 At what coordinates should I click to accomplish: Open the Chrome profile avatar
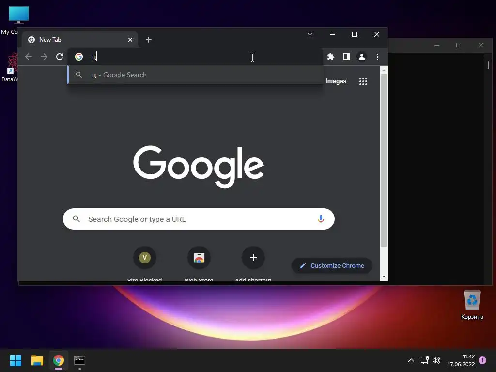361,57
